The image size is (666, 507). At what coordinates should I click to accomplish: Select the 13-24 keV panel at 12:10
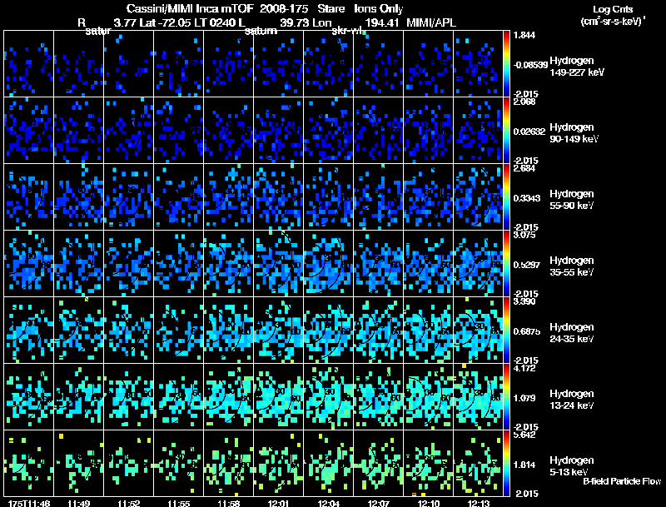pyautogui.click(x=429, y=397)
